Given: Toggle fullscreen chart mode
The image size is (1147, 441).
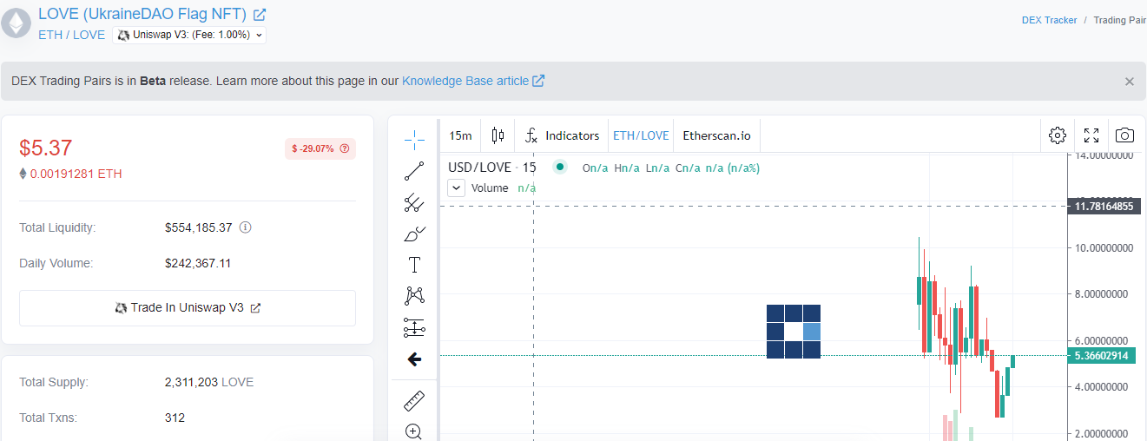Looking at the screenshot, I should (x=1091, y=135).
